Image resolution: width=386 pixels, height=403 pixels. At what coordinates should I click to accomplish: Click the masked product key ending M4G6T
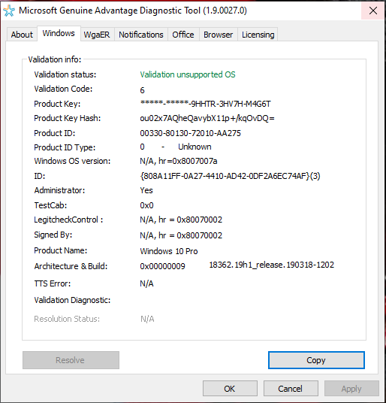[205, 104]
